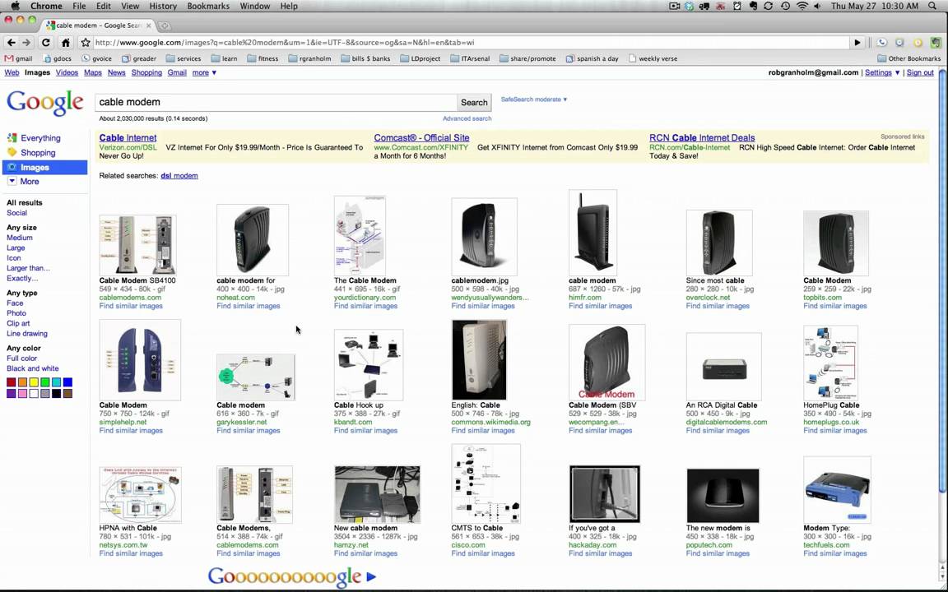Filter images by Line drawing type
Screen dimensions: 948x592
pyautogui.click(x=27, y=334)
